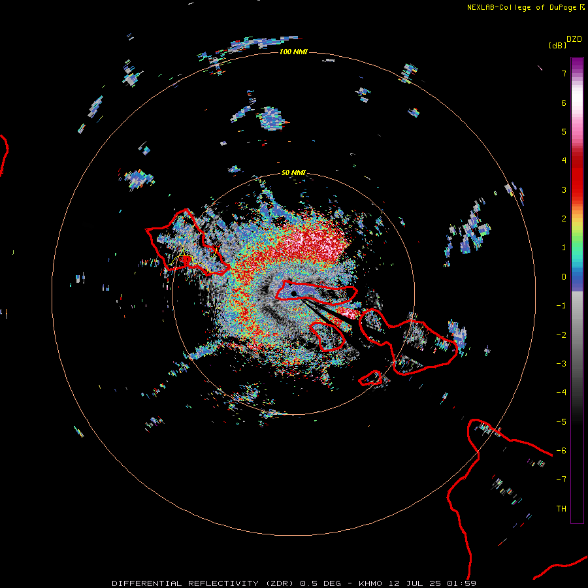Click the 0 value on the colorbar scale
588x588 pixels.
point(564,277)
